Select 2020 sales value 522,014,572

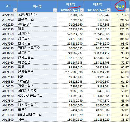(75, 34)
